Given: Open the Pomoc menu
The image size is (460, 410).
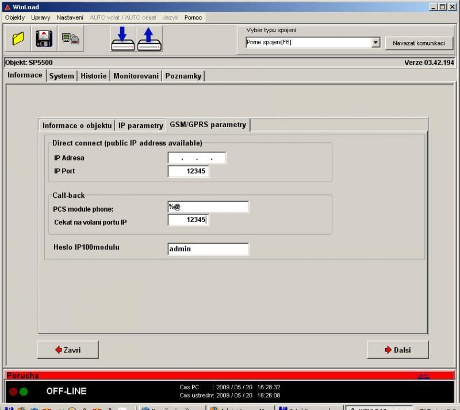Looking at the screenshot, I should click(x=193, y=17).
